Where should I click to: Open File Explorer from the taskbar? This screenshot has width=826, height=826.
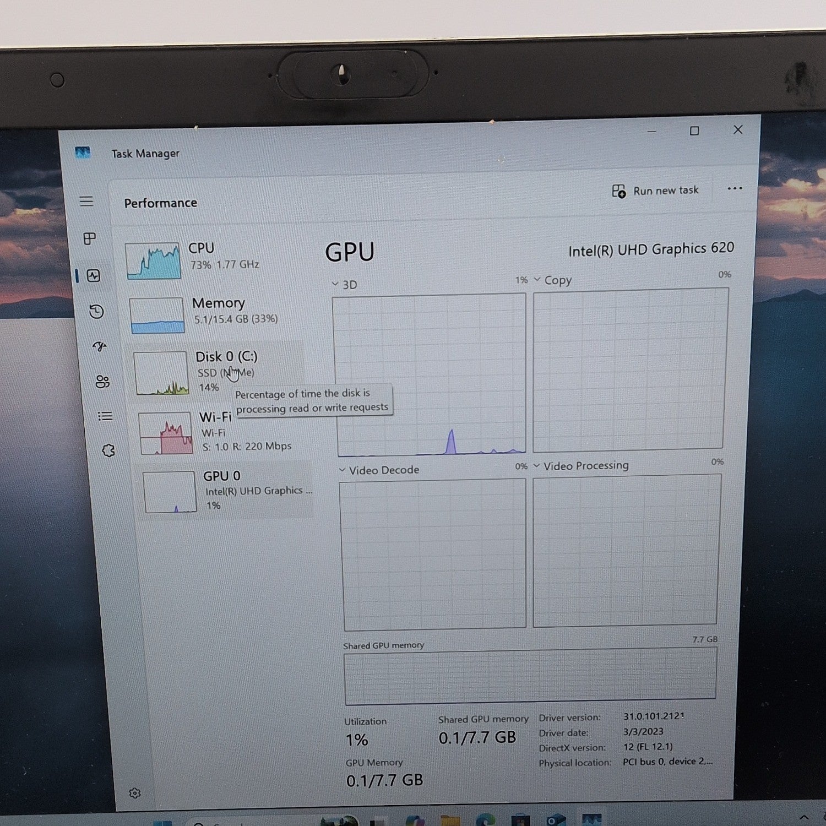(450, 820)
